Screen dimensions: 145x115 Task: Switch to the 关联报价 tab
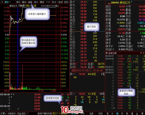pos(12,113)
